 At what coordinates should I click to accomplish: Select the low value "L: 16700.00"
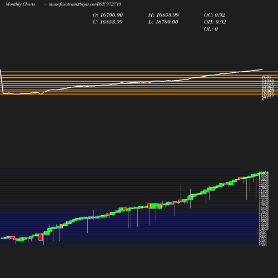(163, 22)
